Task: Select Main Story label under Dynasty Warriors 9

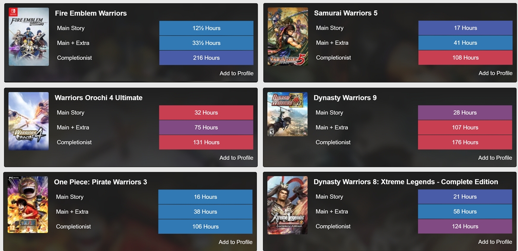Action: point(329,113)
